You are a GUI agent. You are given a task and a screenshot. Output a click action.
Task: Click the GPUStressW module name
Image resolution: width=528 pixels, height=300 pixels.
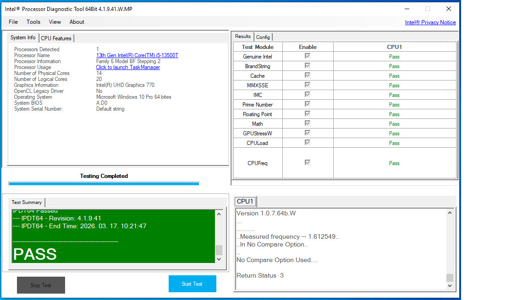(258, 134)
